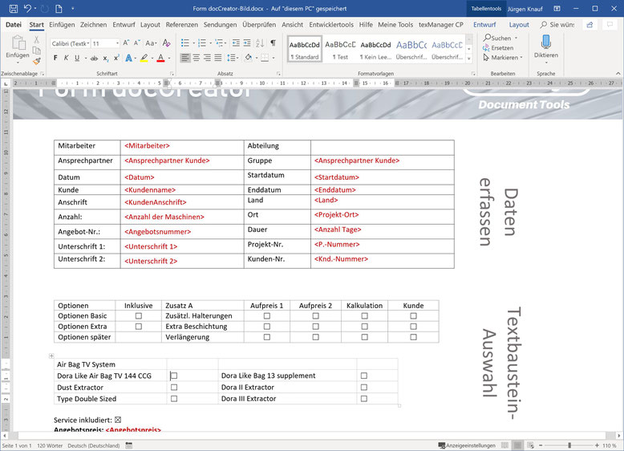Image resolution: width=624 pixels, height=451 pixels.
Task: Open the texManager CP tab
Action: 441,25
